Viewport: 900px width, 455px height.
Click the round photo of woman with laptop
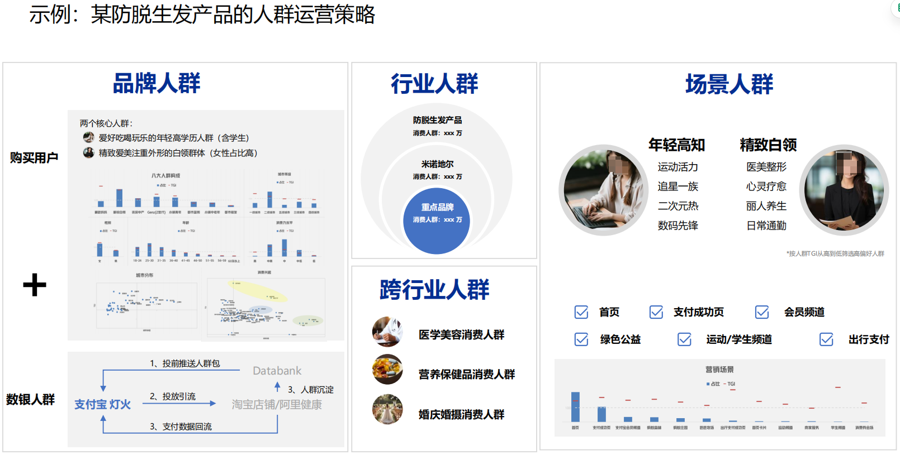pos(604,190)
